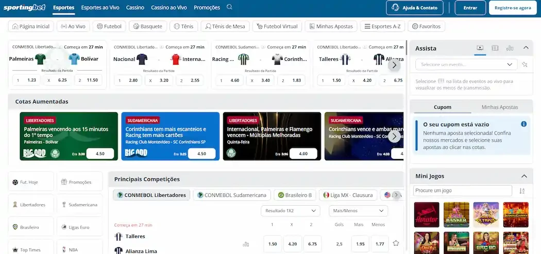Open Talleres match statistics icon

point(246,244)
